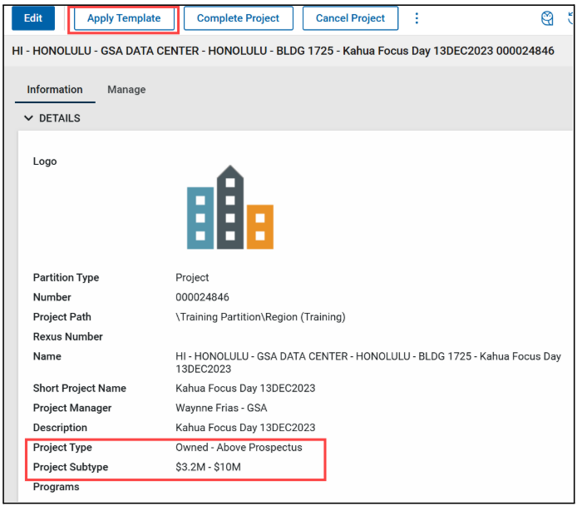Screen dimensions: 577x506
Task: Apply a template to the project
Action: tap(124, 18)
